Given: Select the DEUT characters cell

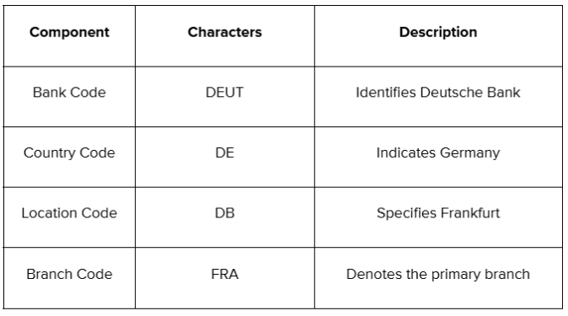Looking at the screenshot, I should [x=225, y=93].
